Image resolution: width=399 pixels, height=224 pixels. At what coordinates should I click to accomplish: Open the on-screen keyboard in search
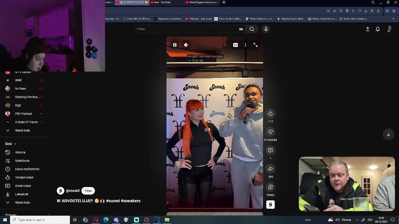[241, 29]
